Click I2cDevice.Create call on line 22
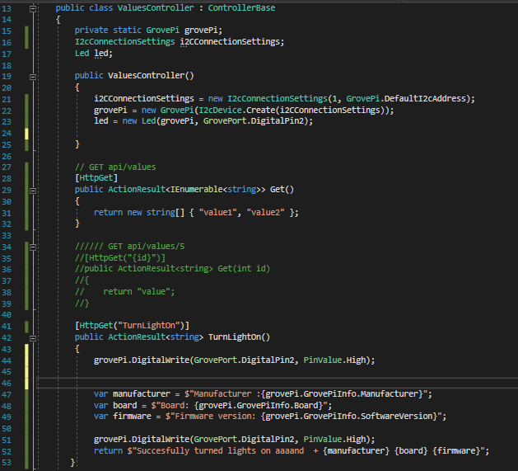 tap(237, 110)
